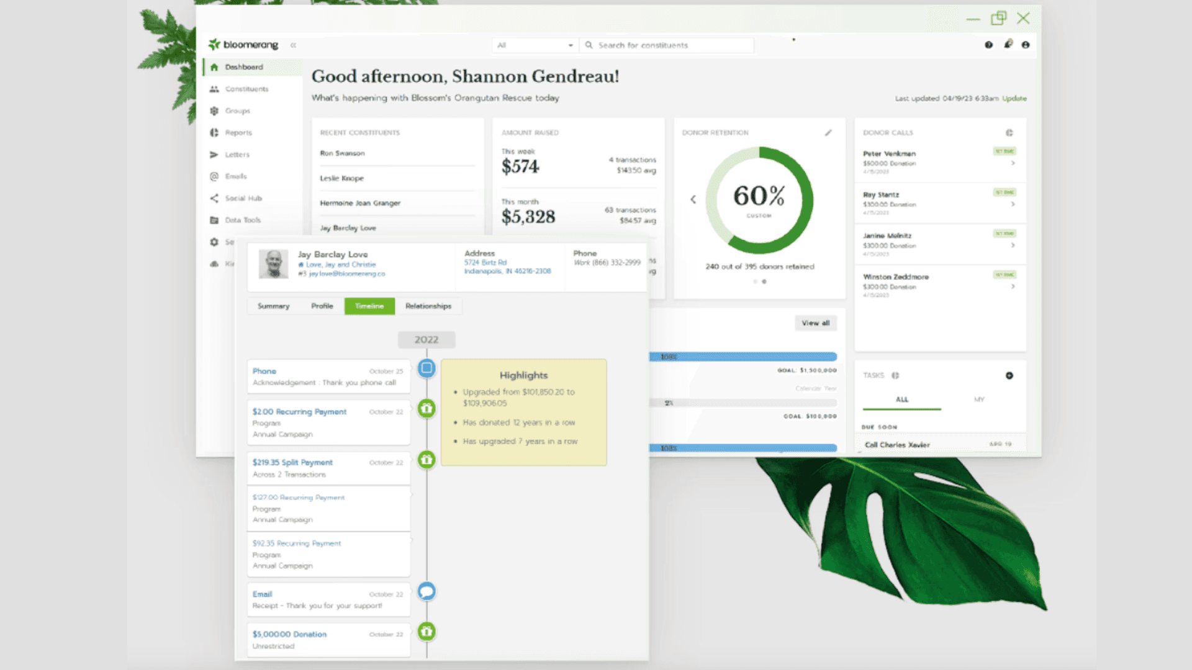Click the email chat bubble timeline marker
The height and width of the screenshot is (670, 1192).
(427, 591)
